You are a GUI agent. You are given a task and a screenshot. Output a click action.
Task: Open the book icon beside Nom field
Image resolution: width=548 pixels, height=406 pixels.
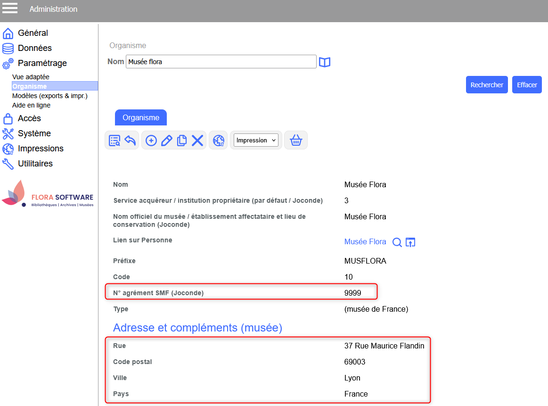(x=325, y=62)
